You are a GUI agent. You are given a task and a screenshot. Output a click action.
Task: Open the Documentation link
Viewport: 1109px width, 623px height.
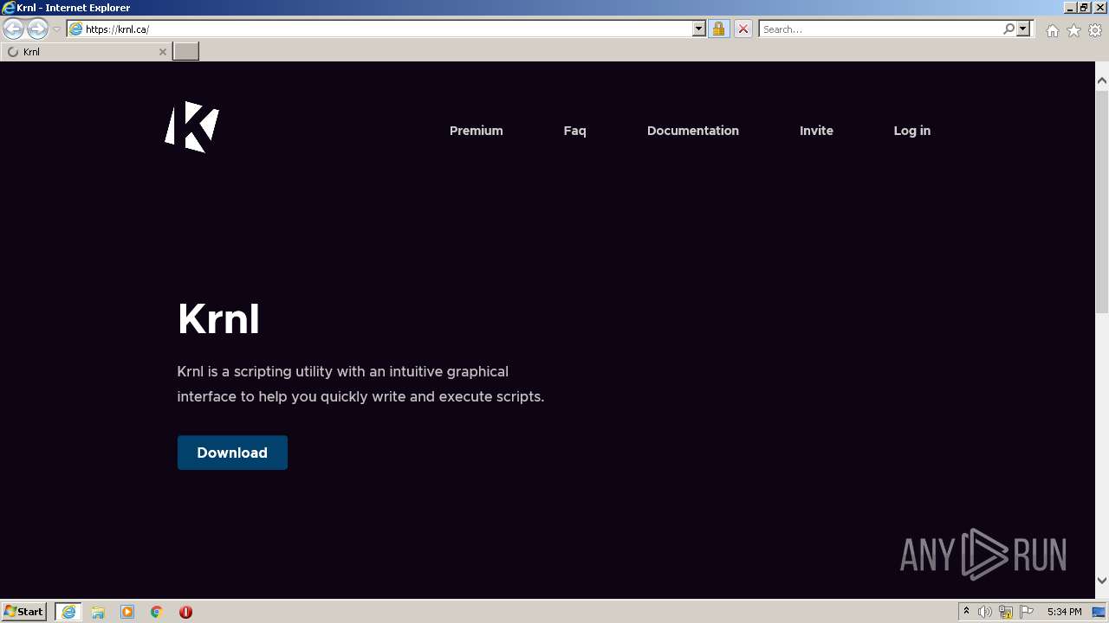point(692,131)
